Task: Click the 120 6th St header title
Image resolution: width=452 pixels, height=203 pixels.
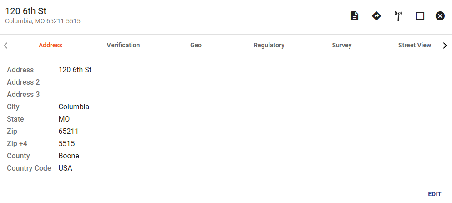Action: pos(25,11)
